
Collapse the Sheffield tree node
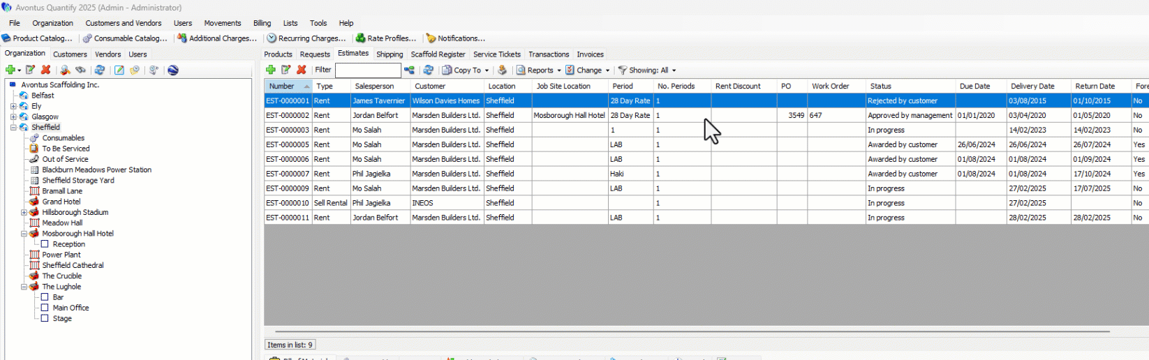tap(13, 128)
